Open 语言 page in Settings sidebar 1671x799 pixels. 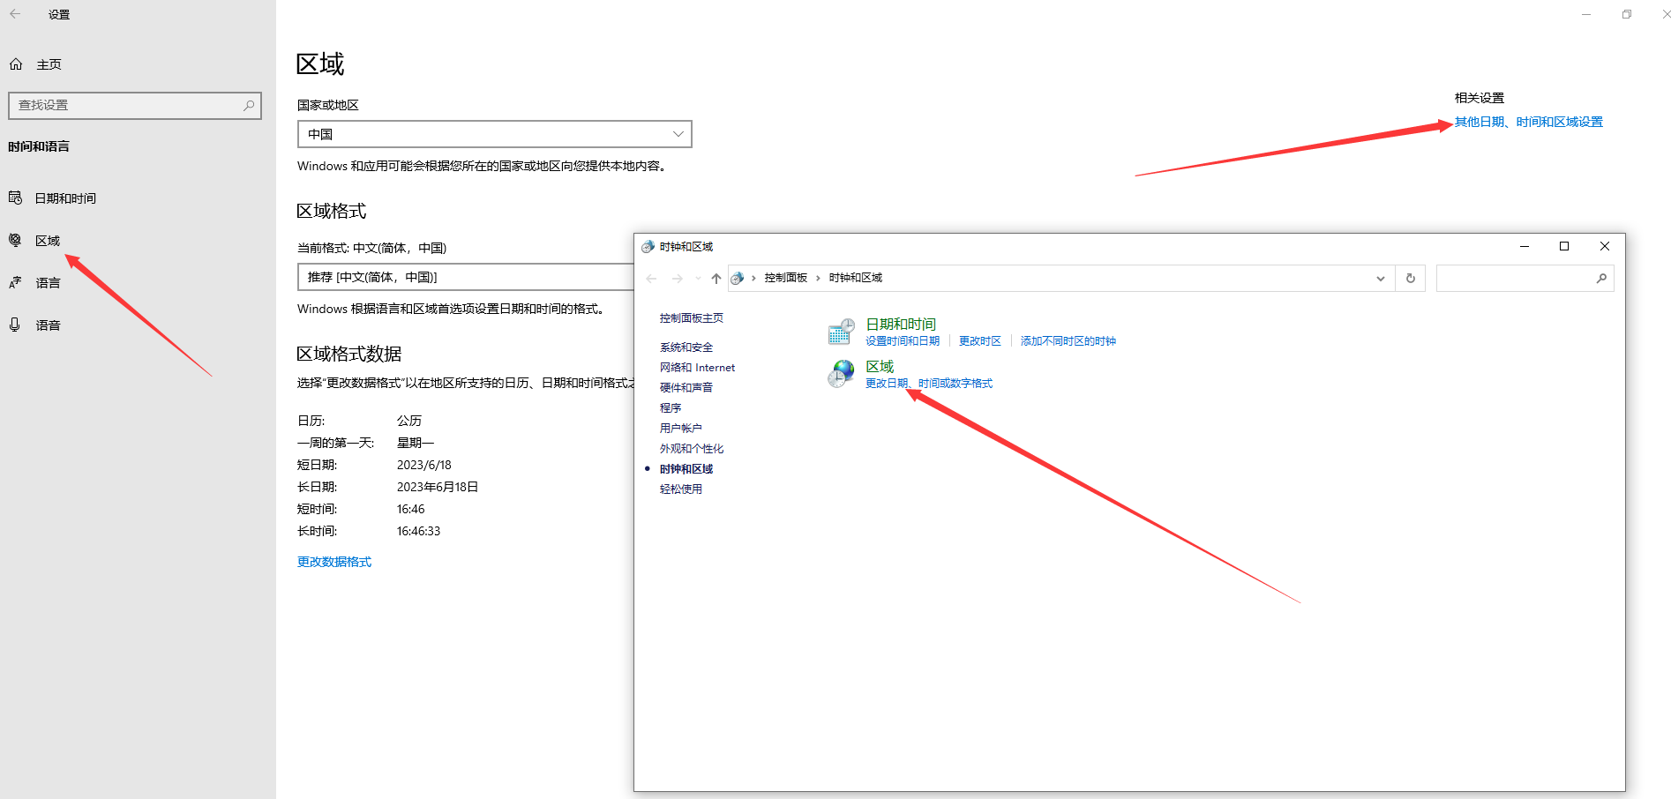[35, 283]
